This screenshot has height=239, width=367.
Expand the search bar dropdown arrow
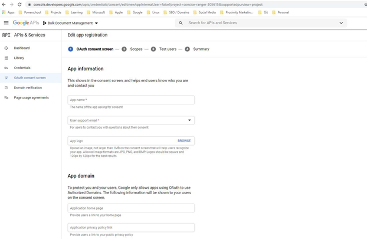341,23
